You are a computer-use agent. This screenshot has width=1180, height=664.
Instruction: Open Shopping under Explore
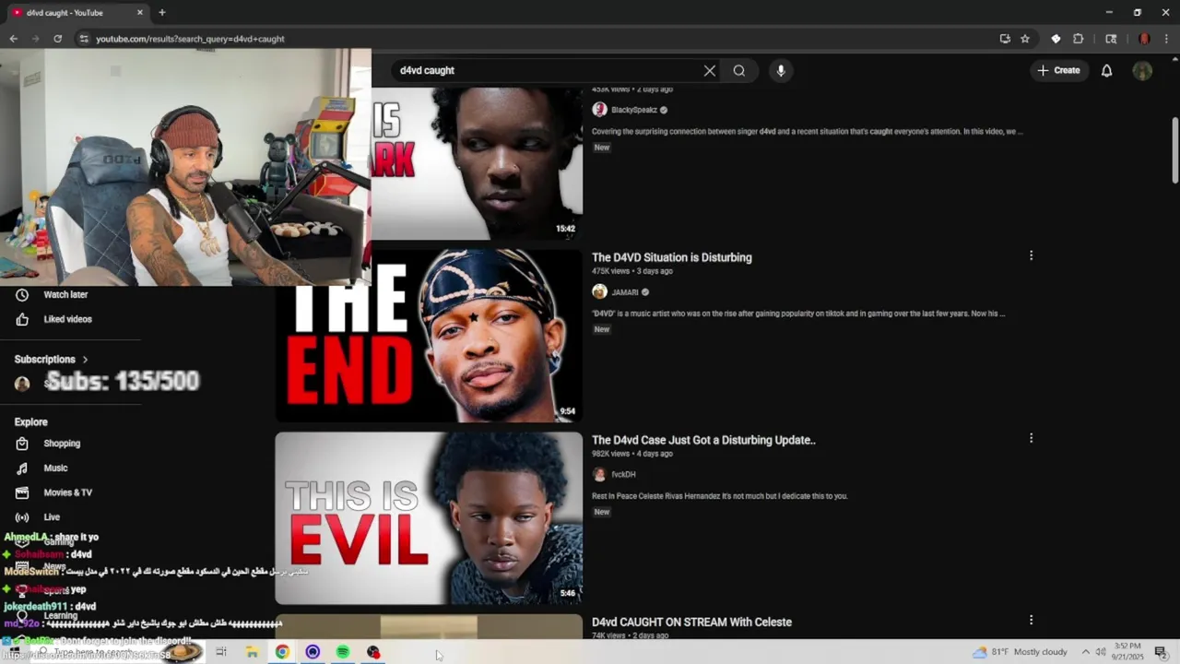pyautogui.click(x=62, y=444)
